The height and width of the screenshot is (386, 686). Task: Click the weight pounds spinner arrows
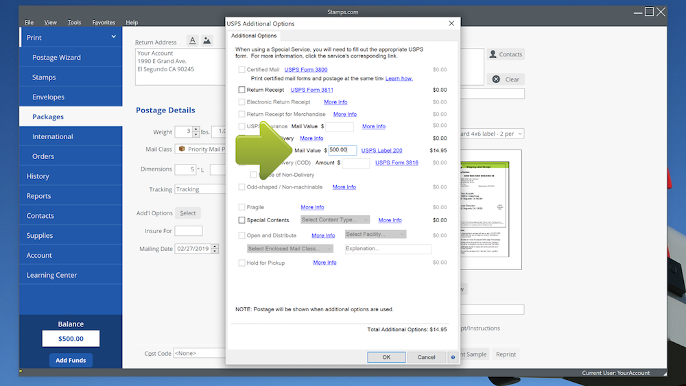196,132
